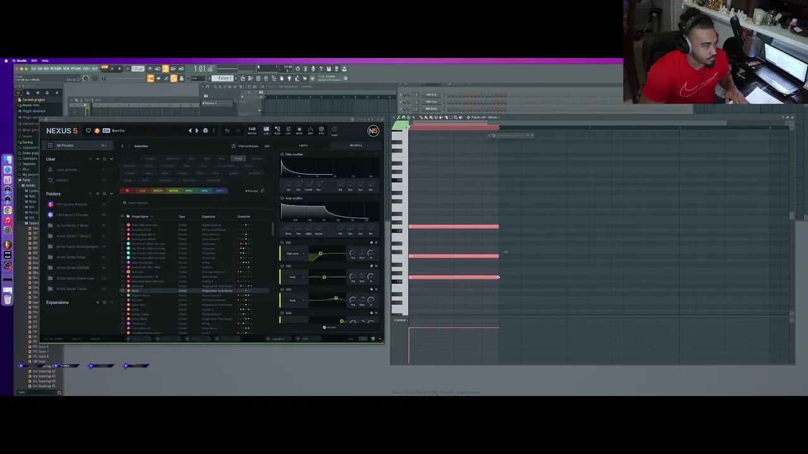Open EQ2 Peak filter type dropdown
The height and width of the screenshot is (454, 808).
coord(295,277)
